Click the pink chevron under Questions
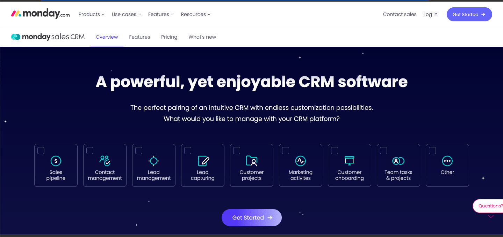 491,216
